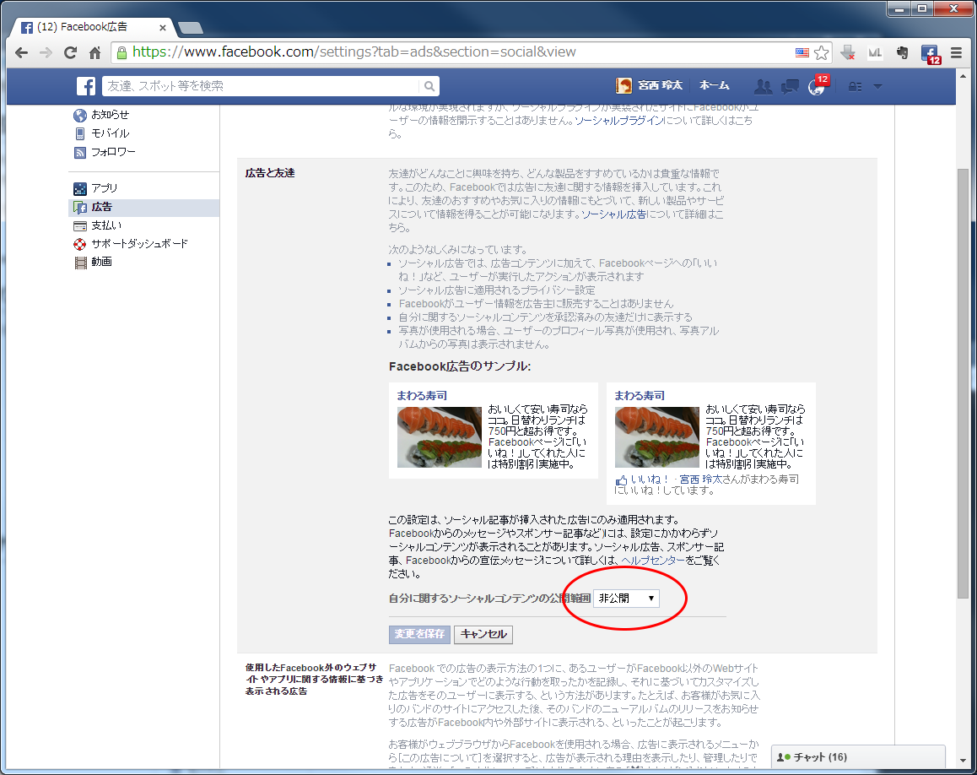
Task: Click the Facebook logo in blue header
Action: [86, 86]
